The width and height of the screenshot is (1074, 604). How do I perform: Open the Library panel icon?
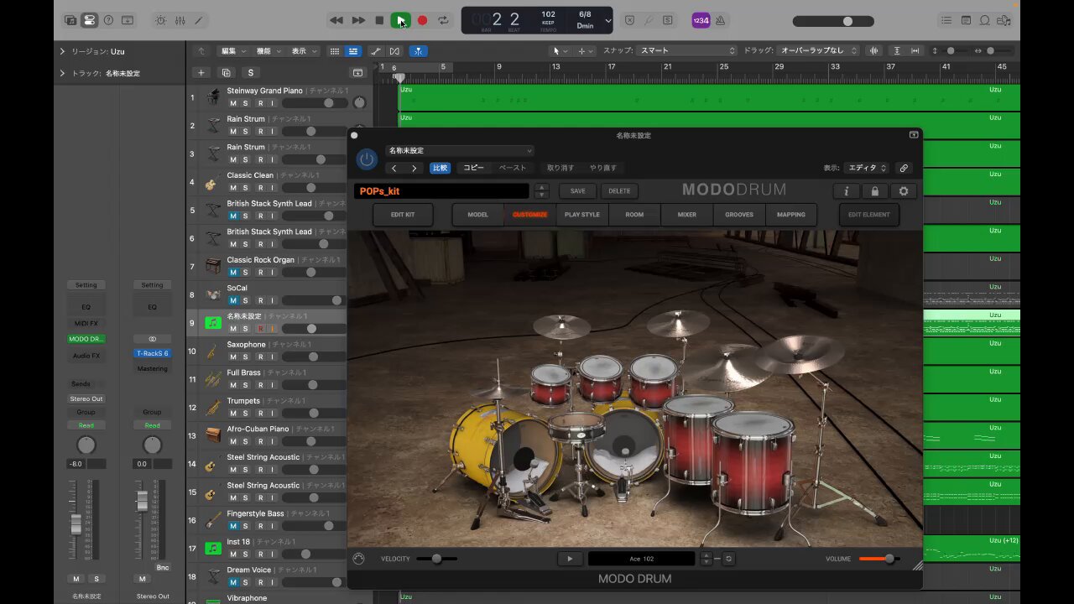point(70,20)
